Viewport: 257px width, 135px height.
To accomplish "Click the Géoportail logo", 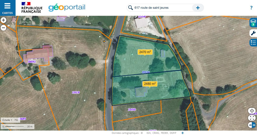I will (67, 8).
